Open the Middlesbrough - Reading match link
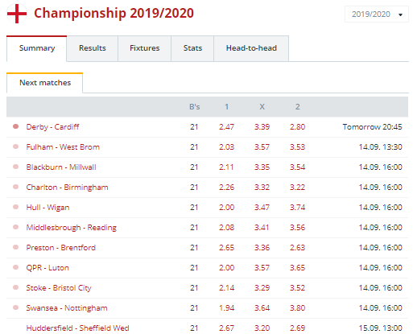The image size is (413, 334). click(x=72, y=228)
